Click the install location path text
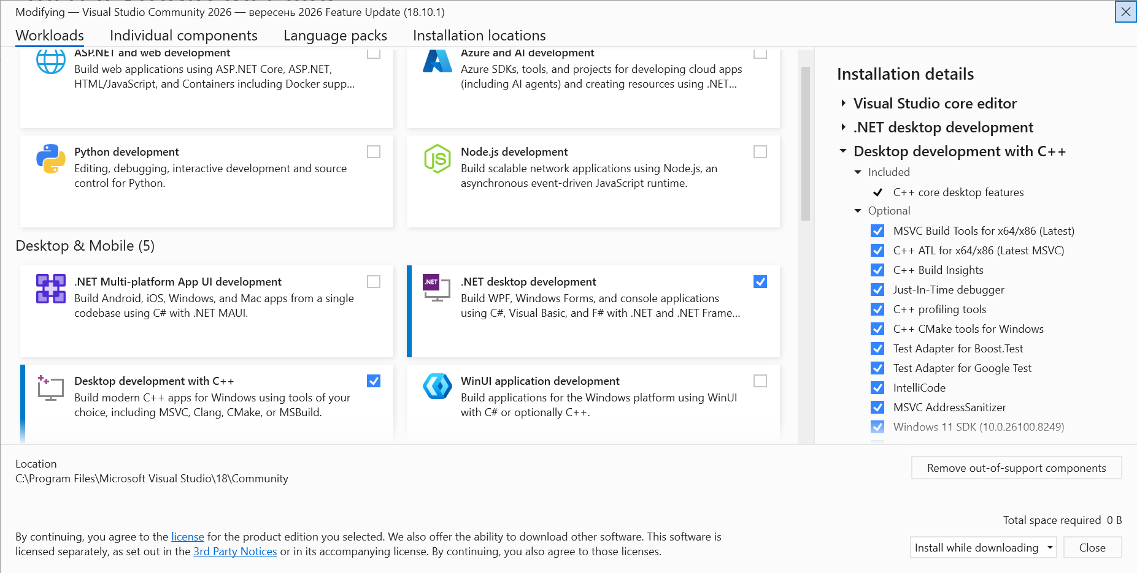1137x573 pixels. point(152,479)
